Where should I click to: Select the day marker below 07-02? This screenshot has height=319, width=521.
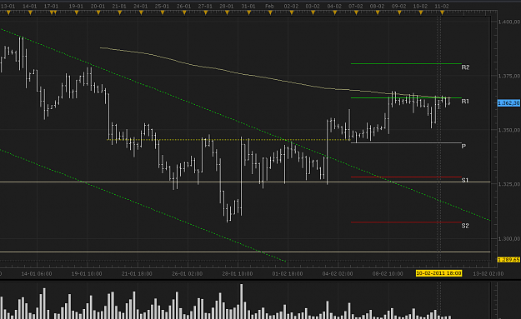(x=356, y=12)
